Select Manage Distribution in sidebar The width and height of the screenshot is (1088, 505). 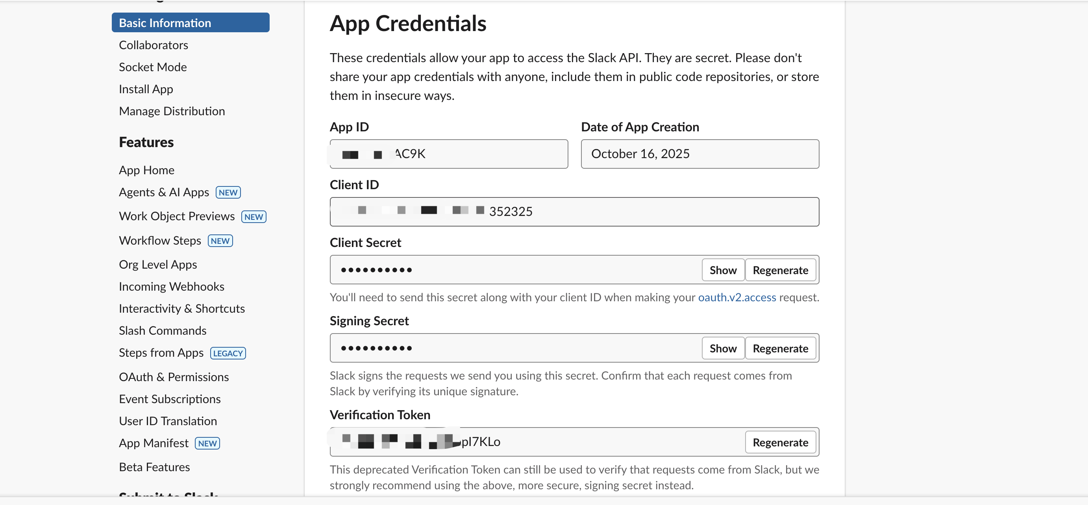tap(172, 111)
